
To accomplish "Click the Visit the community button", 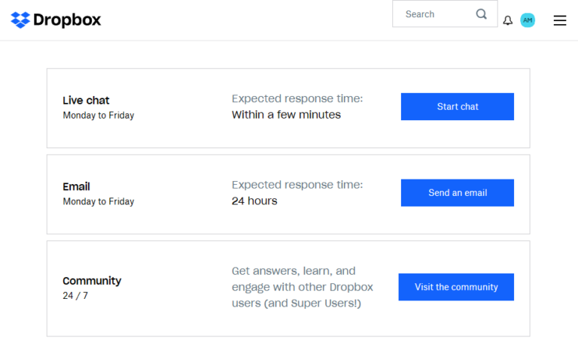I will 456,287.
